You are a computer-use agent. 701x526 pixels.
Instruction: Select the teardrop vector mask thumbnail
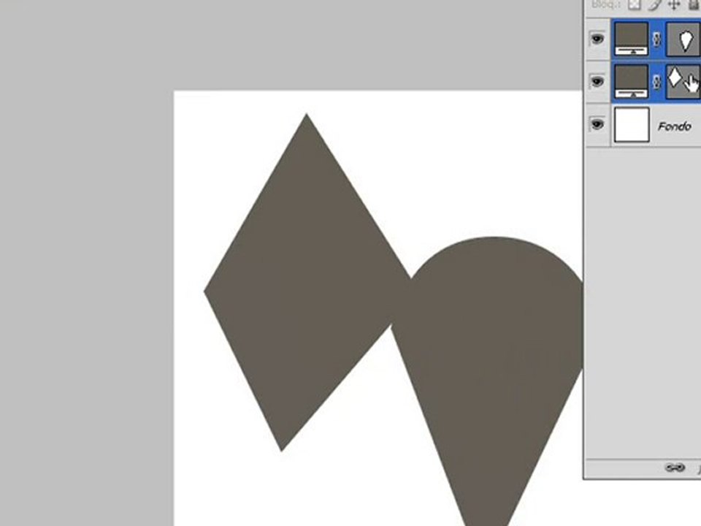pos(683,39)
